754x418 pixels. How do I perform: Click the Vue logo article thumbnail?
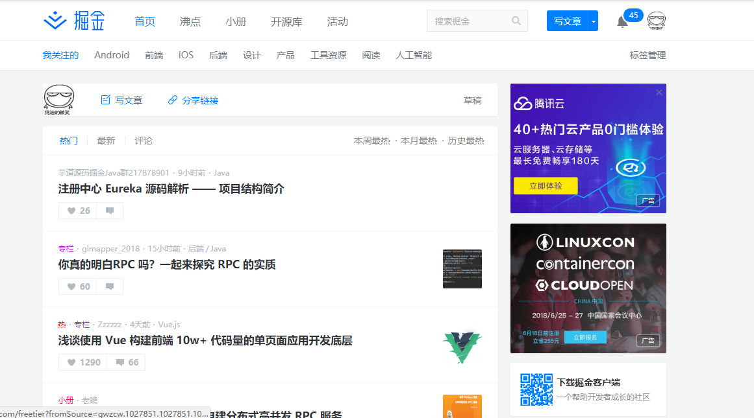click(x=462, y=346)
